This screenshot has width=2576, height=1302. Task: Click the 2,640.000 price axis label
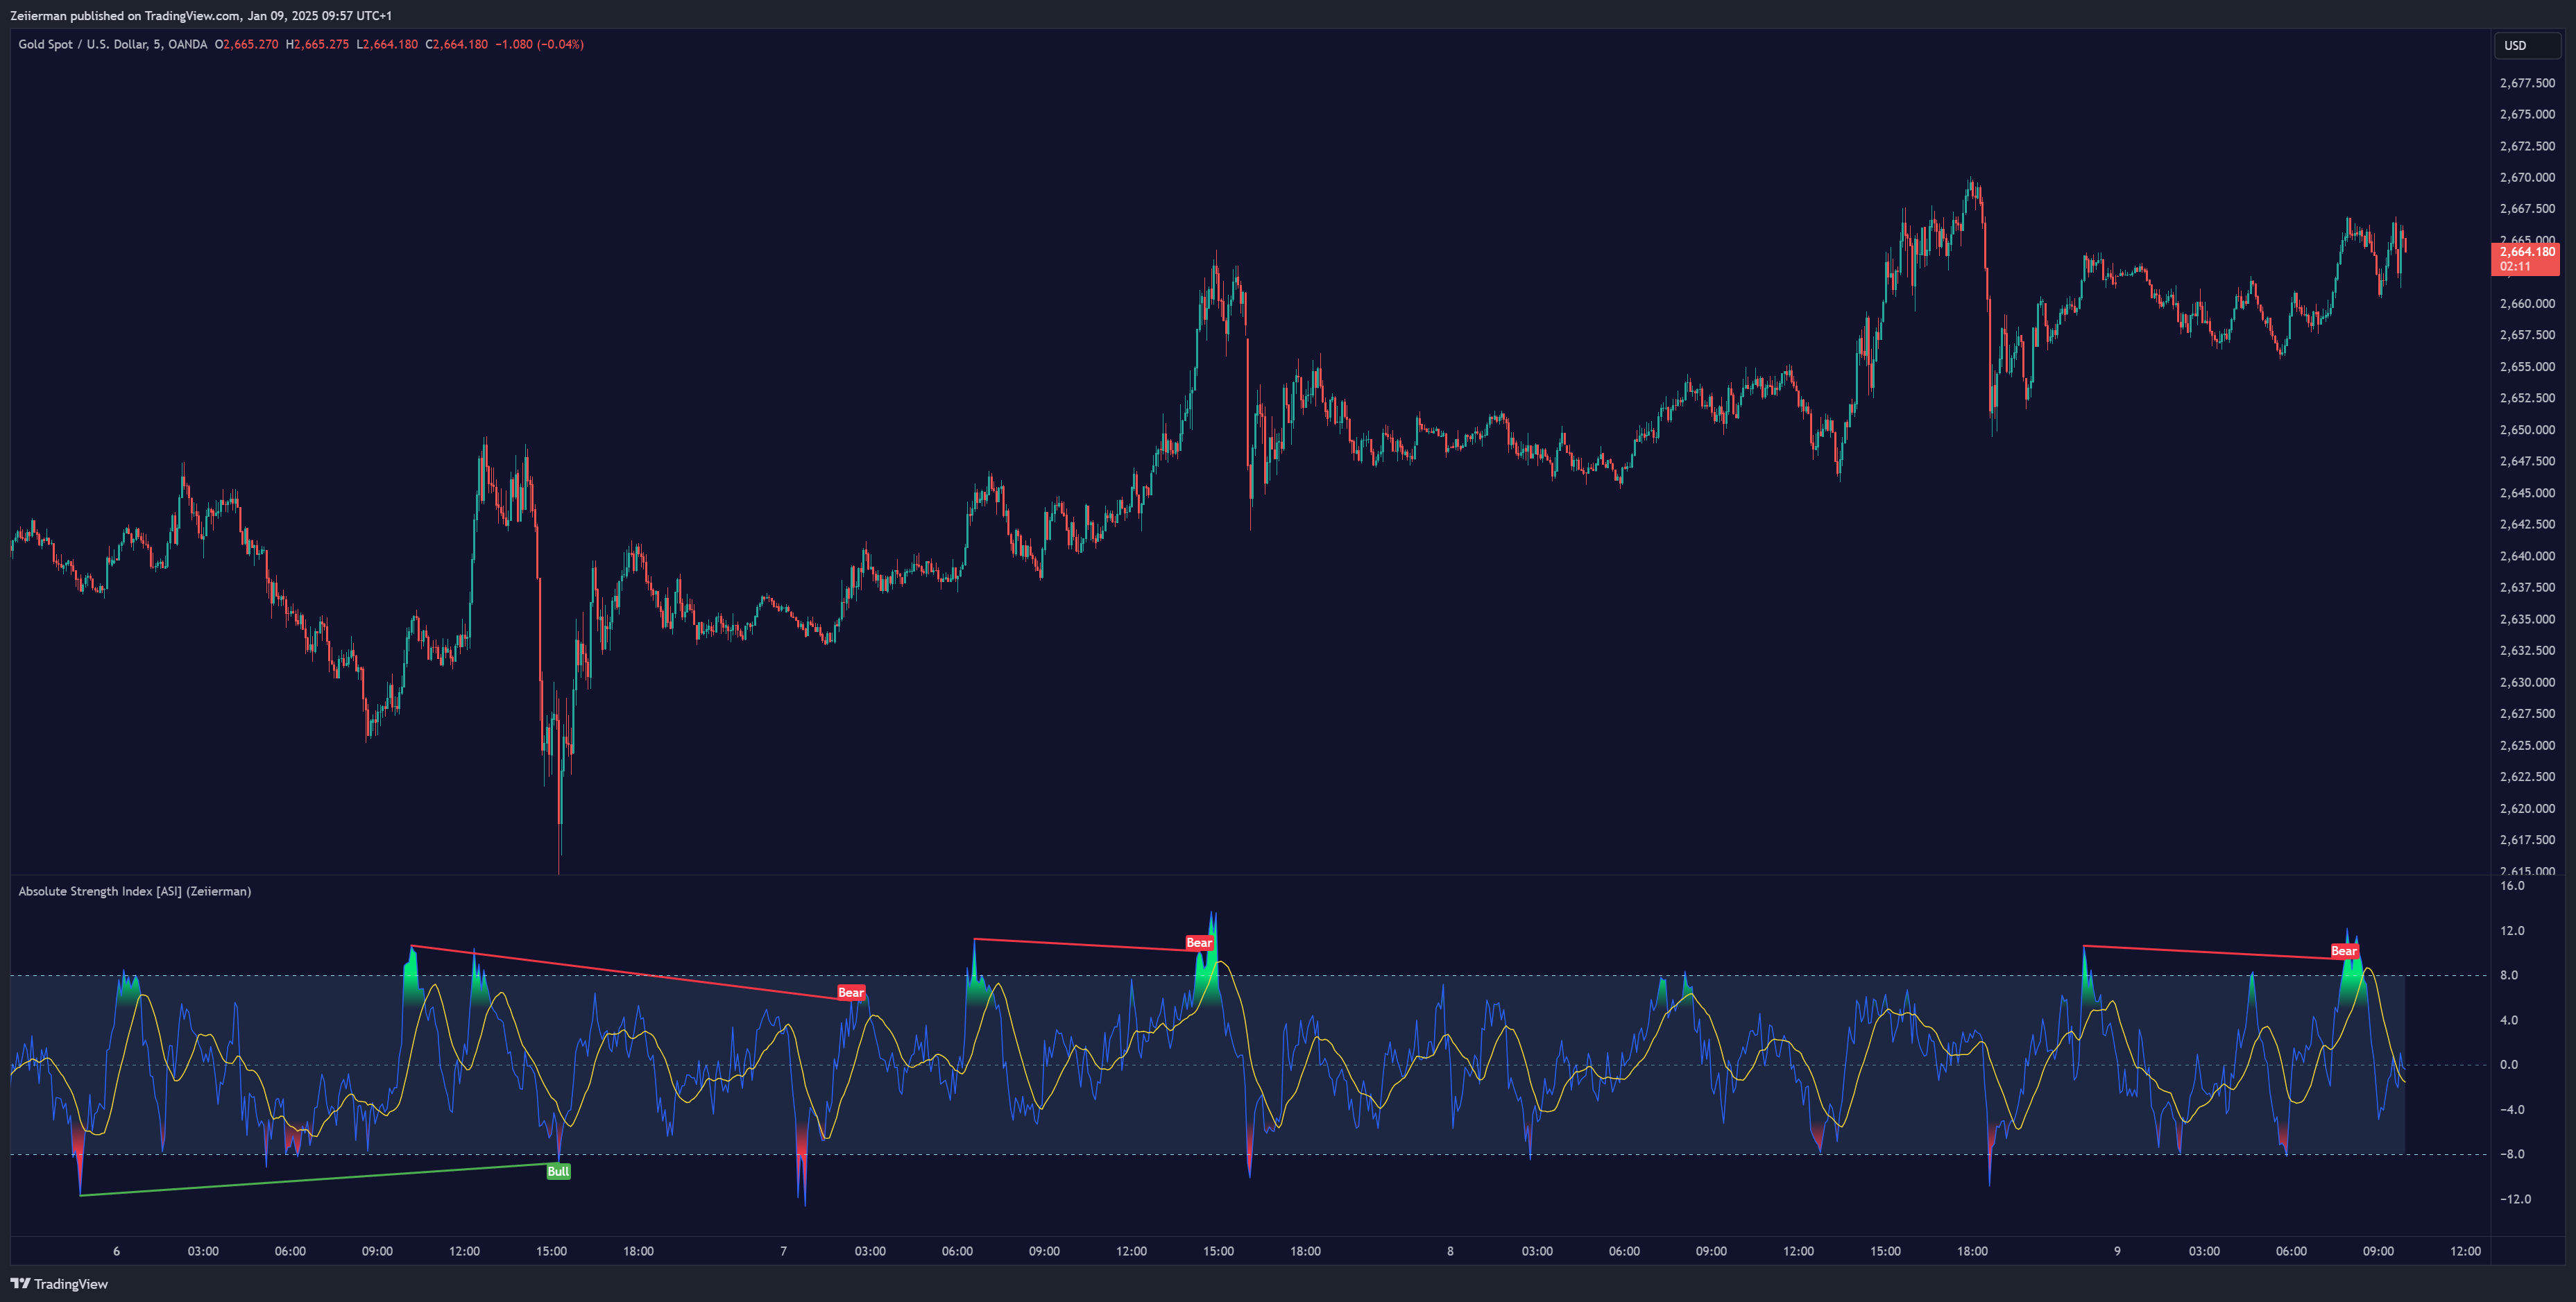click(2527, 556)
